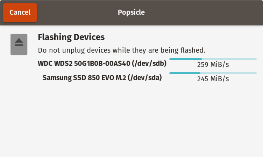Click the do not unplug warning text
The image size is (263, 157).
click(121, 50)
